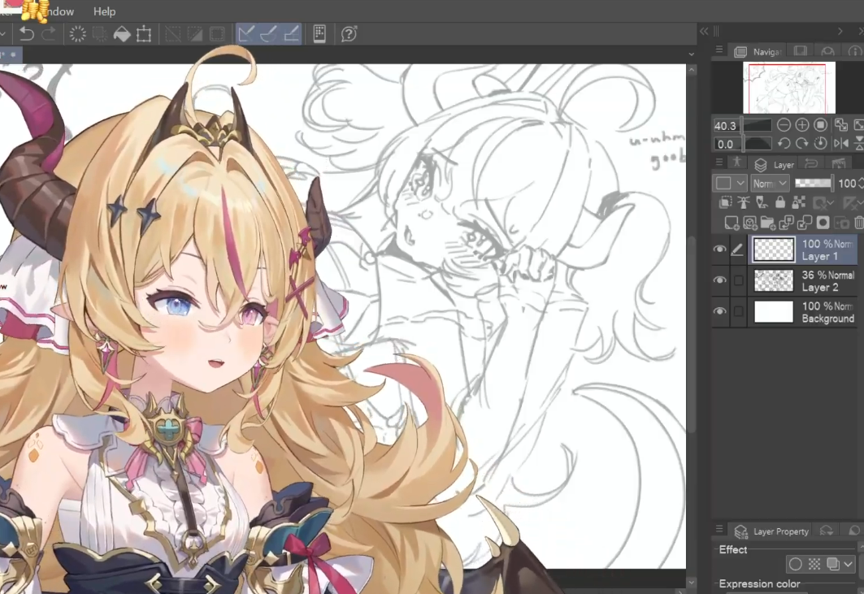Toggle Snap to Ruler in command bar
Viewport: 864px width, 594px height.
pyautogui.click(x=246, y=34)
